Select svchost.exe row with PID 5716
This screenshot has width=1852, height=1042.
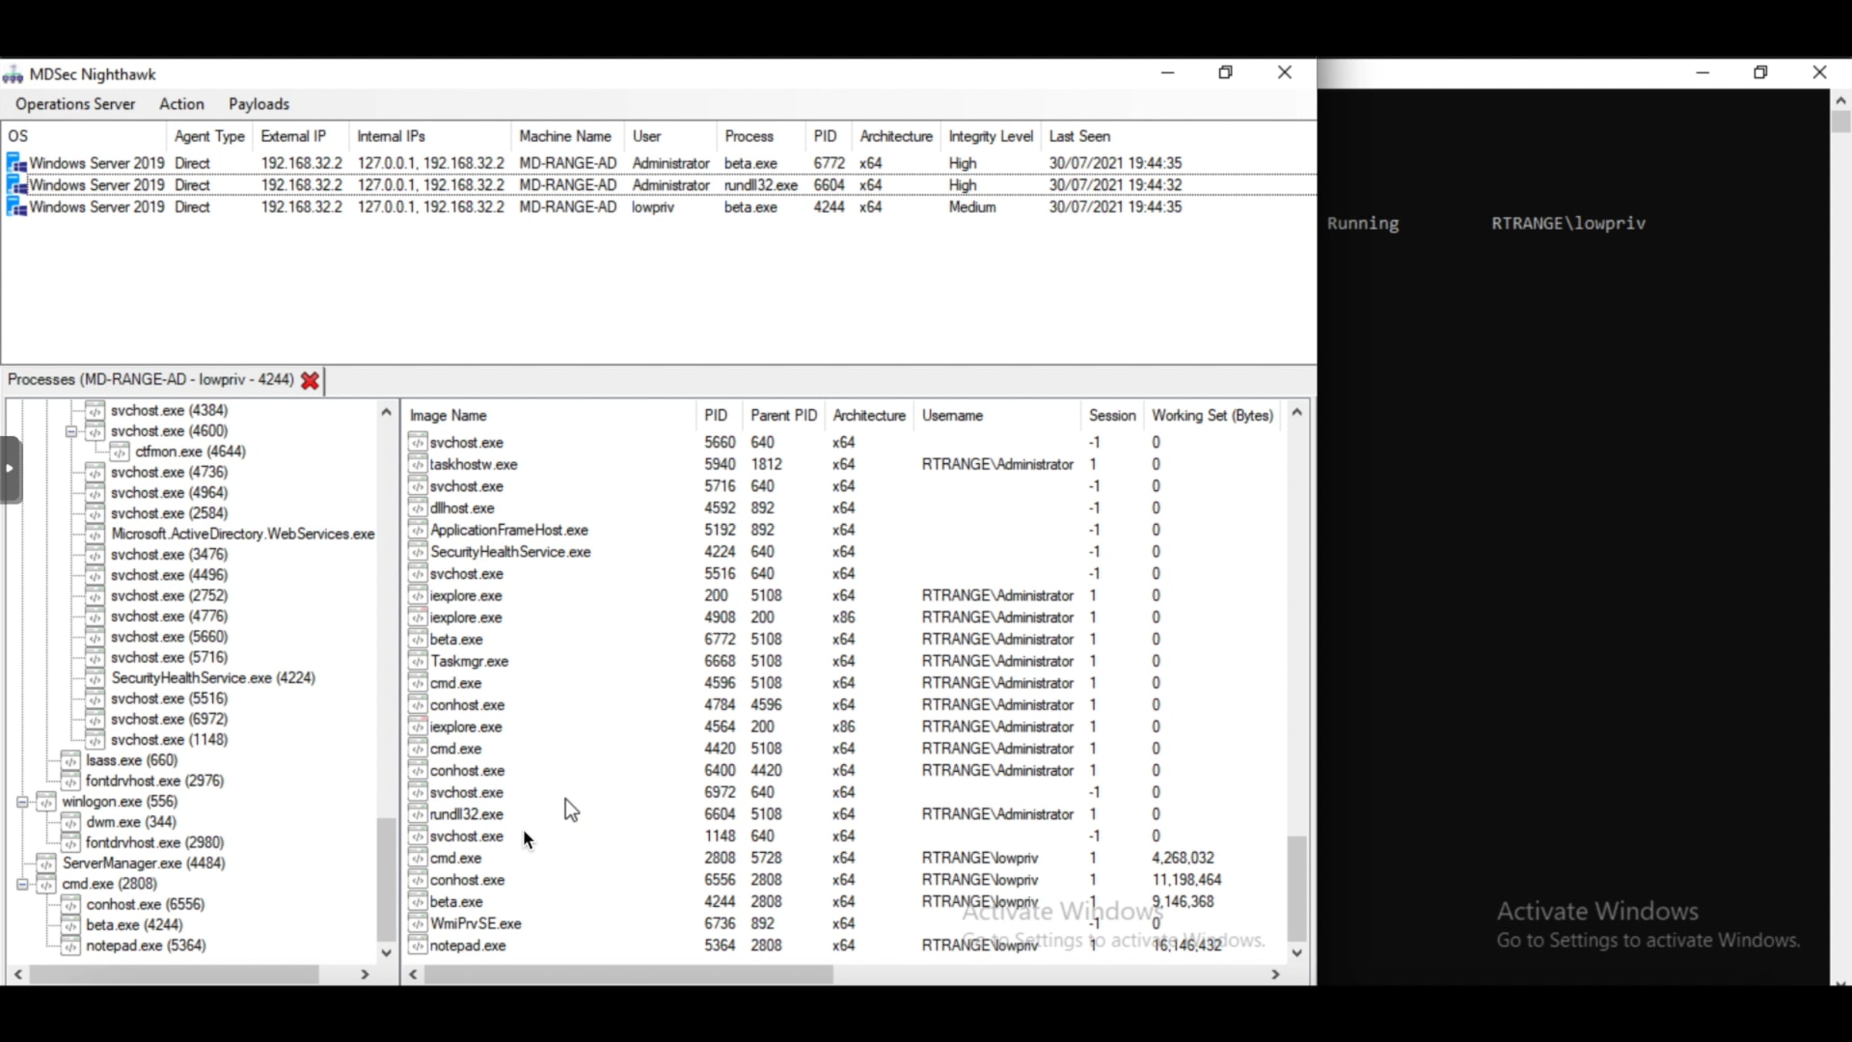[845, 486]
